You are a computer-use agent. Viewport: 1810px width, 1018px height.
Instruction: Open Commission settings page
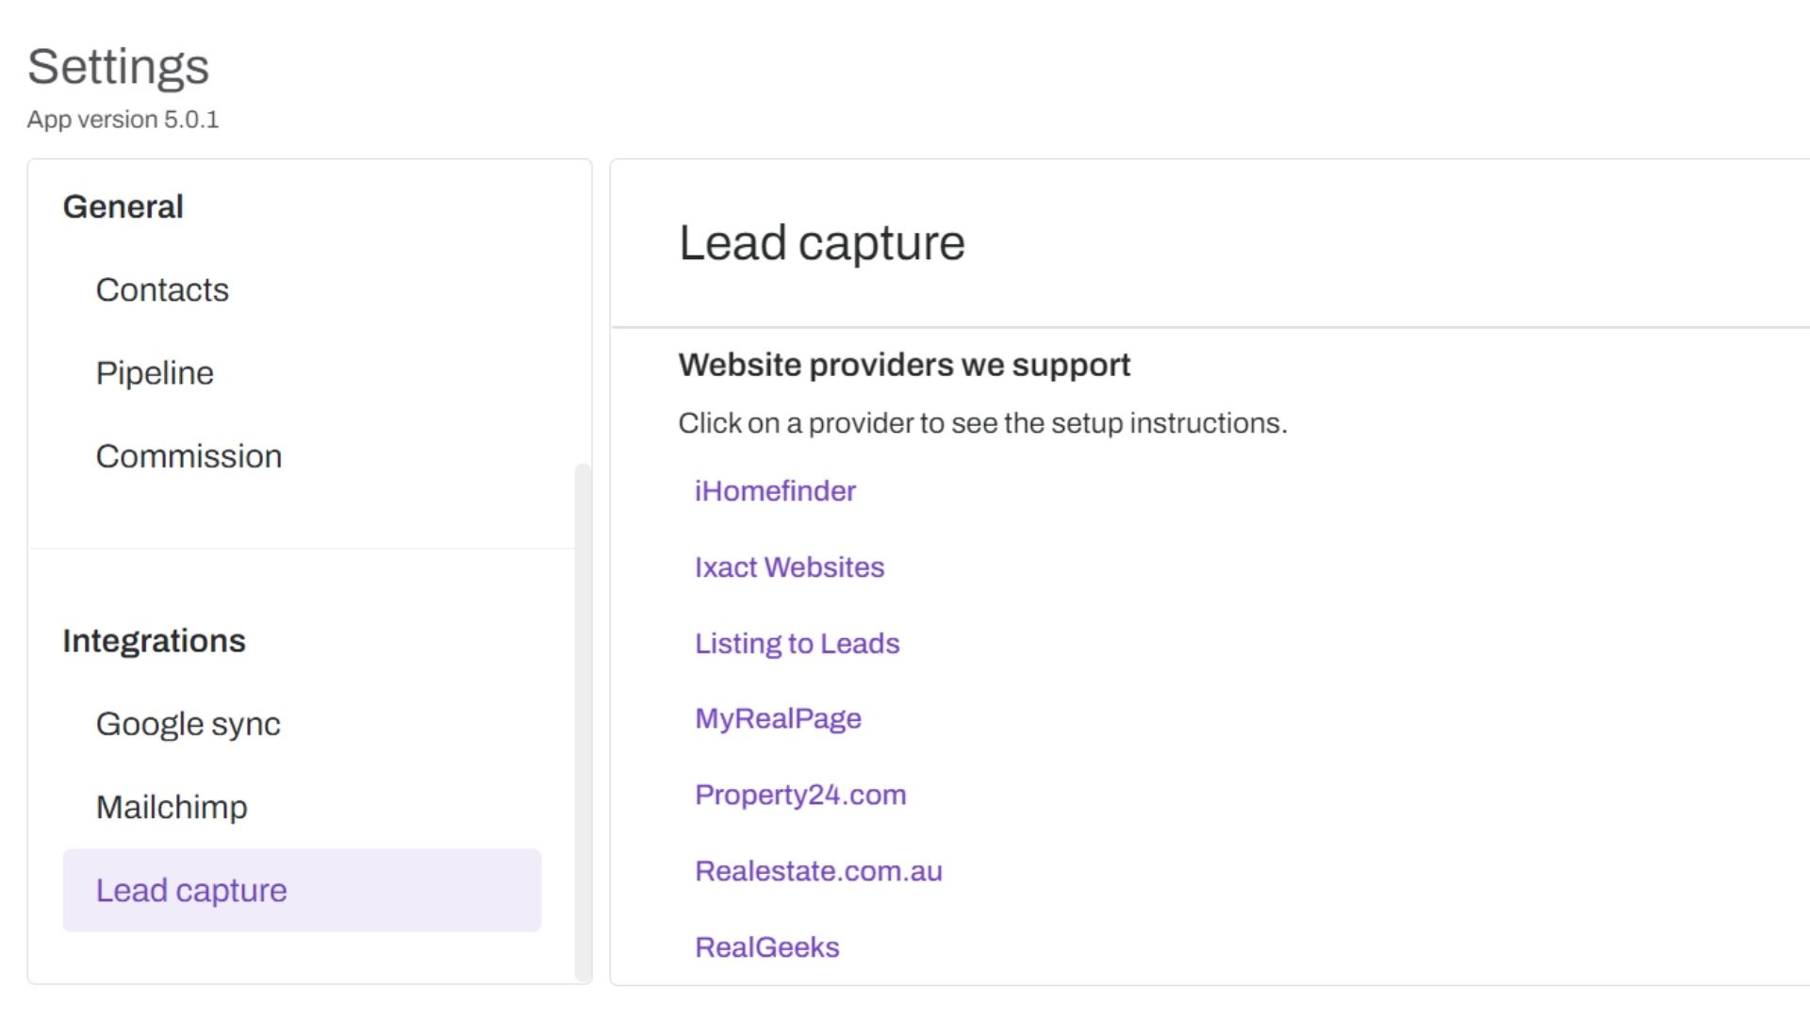189,456
